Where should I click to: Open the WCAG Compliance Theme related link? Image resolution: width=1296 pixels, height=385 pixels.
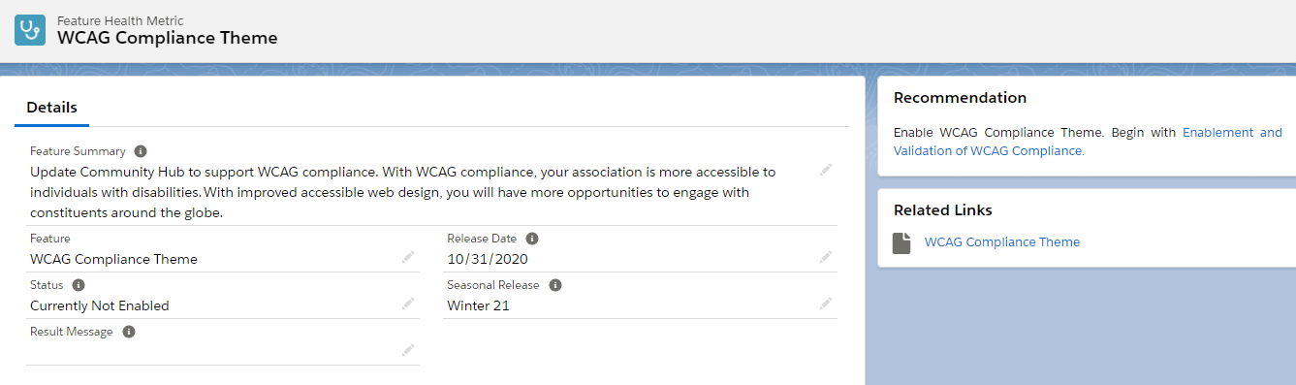click(x=1002, y=242)
